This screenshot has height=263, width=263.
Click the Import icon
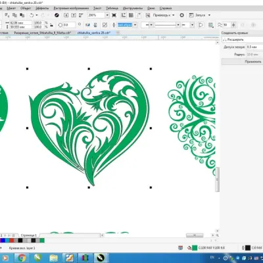66,15
